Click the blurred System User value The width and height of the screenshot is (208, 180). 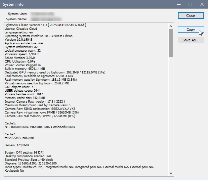pyautogui.click(x=42, y=14)
